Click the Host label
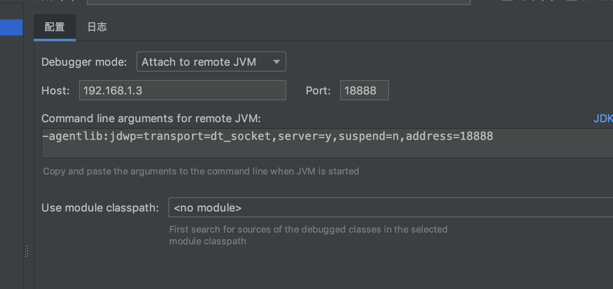The height and width of the screenshot is (289, 613). 56,91
